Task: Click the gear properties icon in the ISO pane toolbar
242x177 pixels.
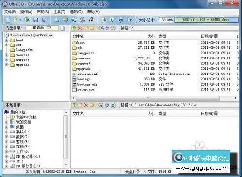Action: point(107,29)
